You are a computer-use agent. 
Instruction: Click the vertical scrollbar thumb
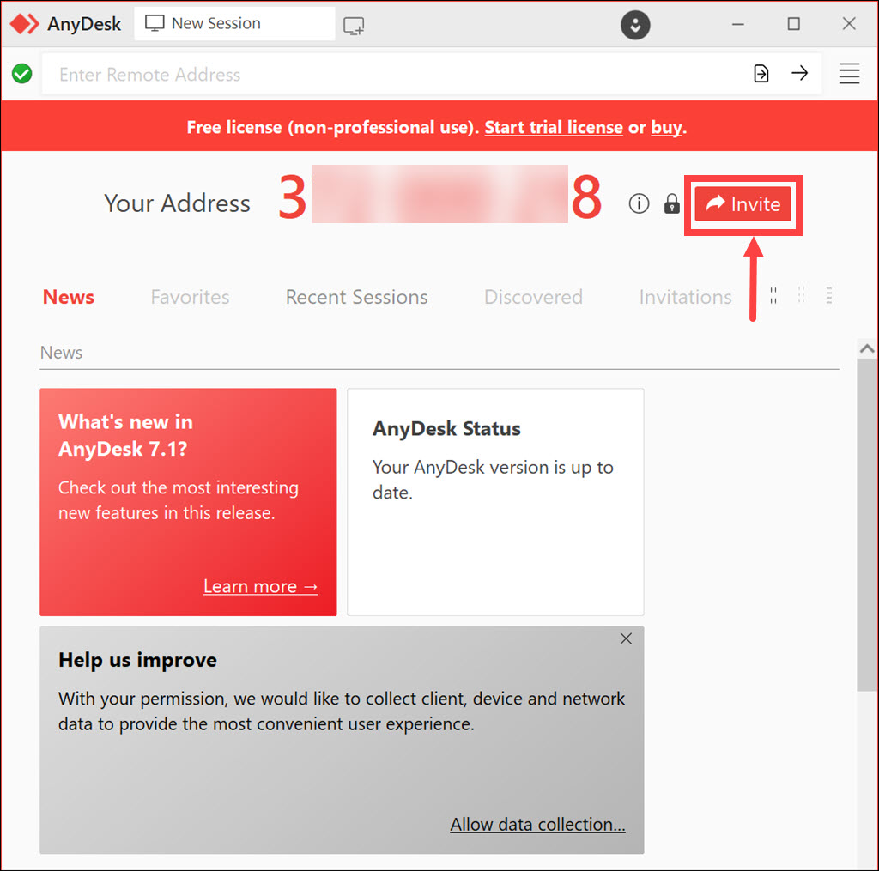[867, 525]
